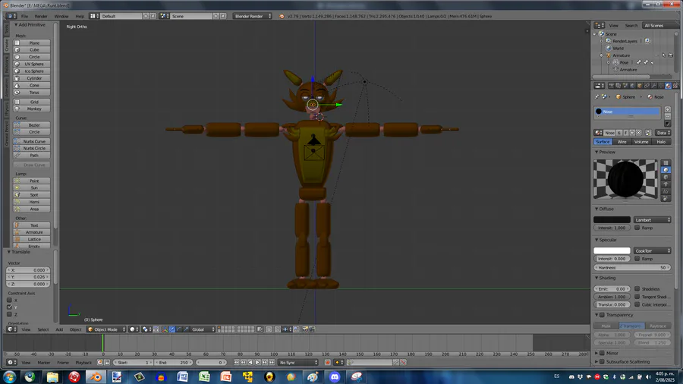683x384 pixels.
Task: Enable the diffuse Ramp checkbox
Action: click(637, 228)
